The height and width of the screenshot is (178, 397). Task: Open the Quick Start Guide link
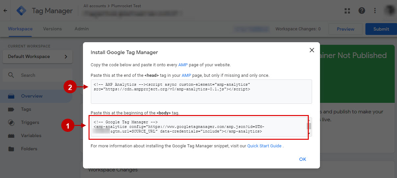[x=264, y=146]
